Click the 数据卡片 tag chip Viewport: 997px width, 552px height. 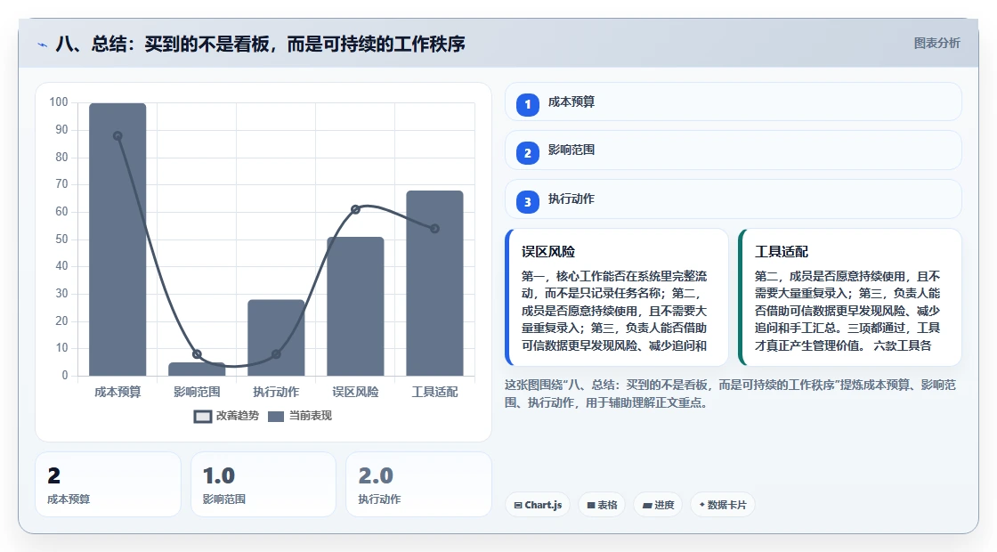(x=723, y=505)
